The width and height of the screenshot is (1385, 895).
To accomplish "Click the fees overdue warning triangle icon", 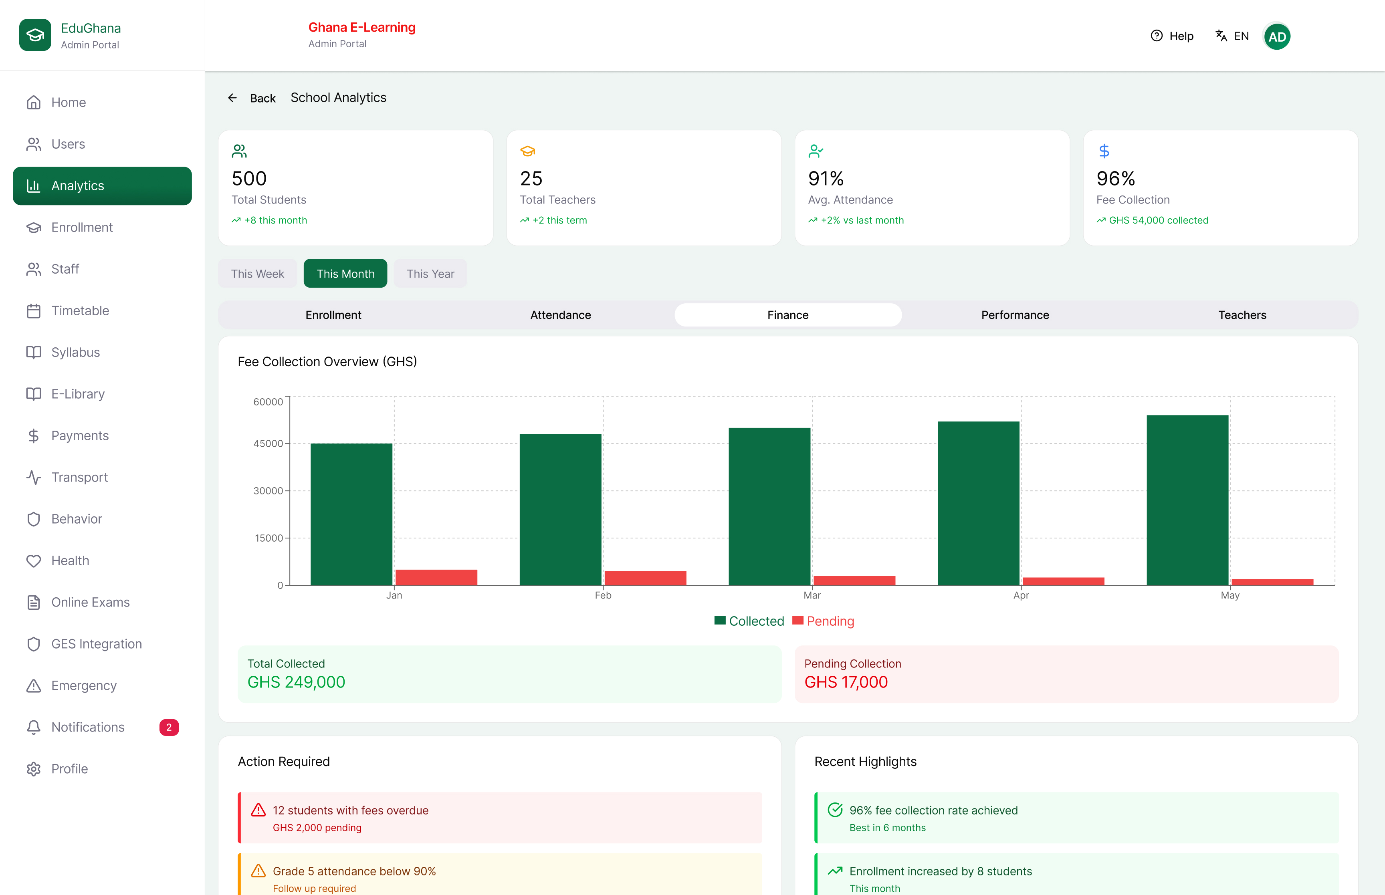I will (258, 810).
